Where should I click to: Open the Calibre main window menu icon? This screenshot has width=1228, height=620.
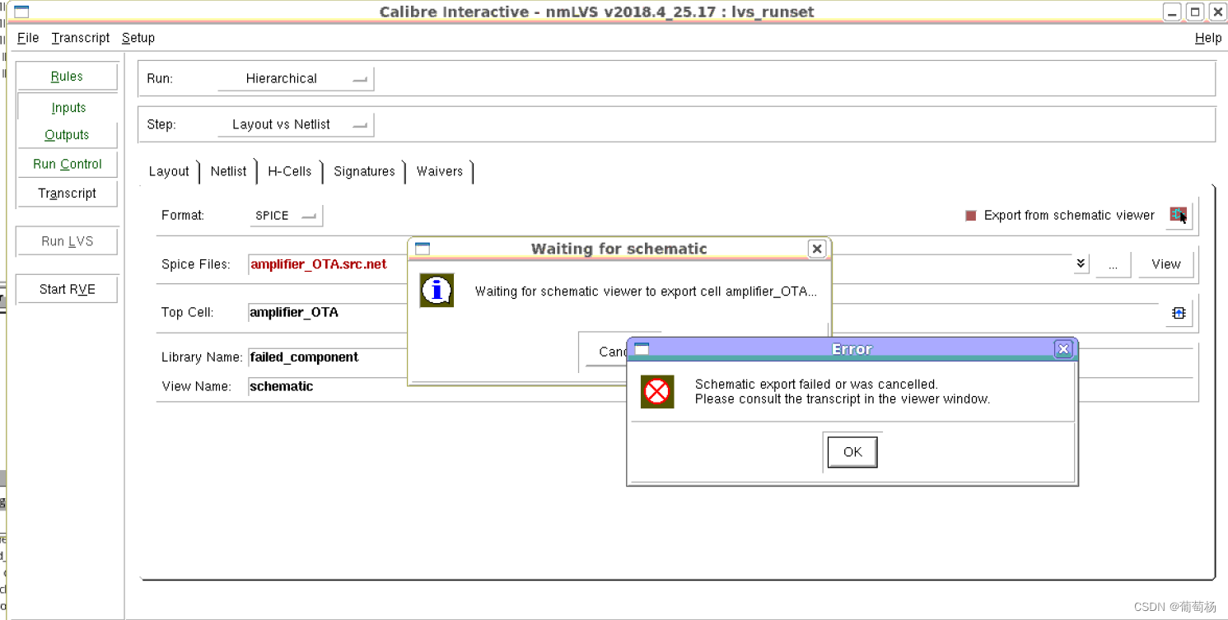click(x=21, y=12)
